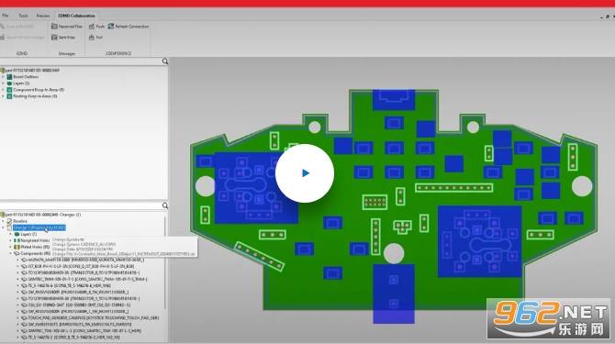Expand Layers (1) under Change 1
The height and width of the screenshot is (344, 615).
click(11, 234)
